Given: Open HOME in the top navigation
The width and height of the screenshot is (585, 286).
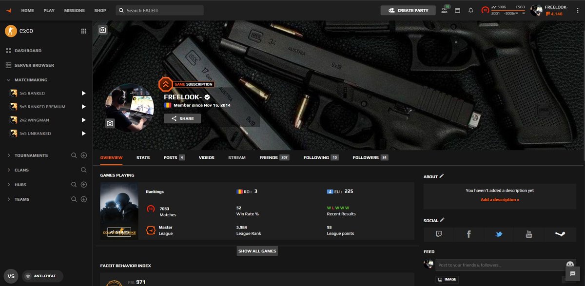Looking at the screenshot, I should pos(28,10).
